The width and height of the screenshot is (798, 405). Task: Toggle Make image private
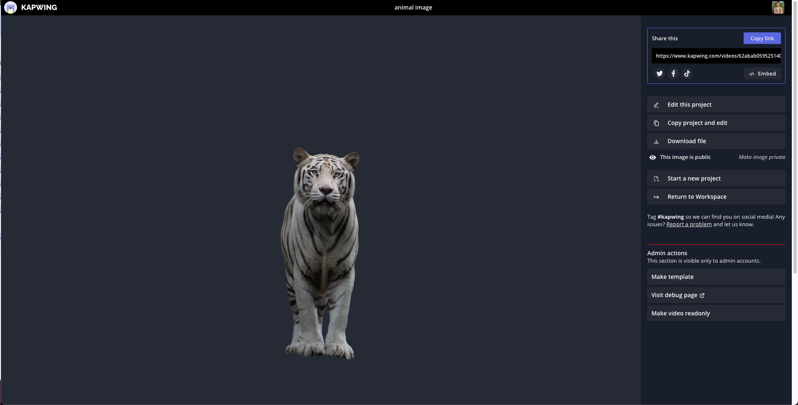[761, 157]
